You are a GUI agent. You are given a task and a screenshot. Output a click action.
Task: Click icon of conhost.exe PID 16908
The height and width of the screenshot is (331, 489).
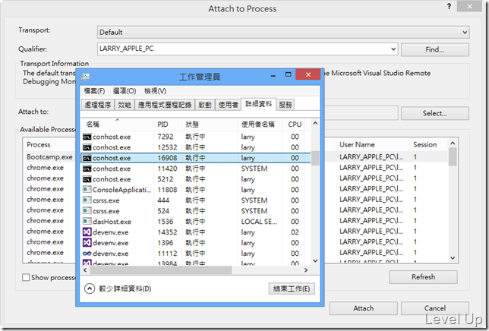pyautogui.click(x=87, y=158)
